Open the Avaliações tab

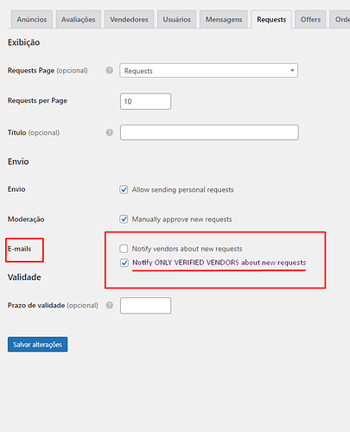[79, 19]
